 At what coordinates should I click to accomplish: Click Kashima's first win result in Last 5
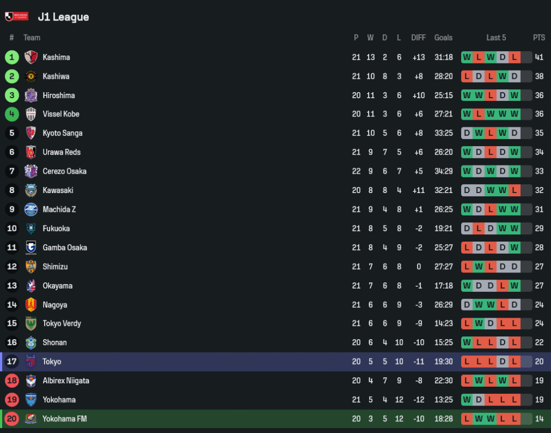click(x=467, y=57)
